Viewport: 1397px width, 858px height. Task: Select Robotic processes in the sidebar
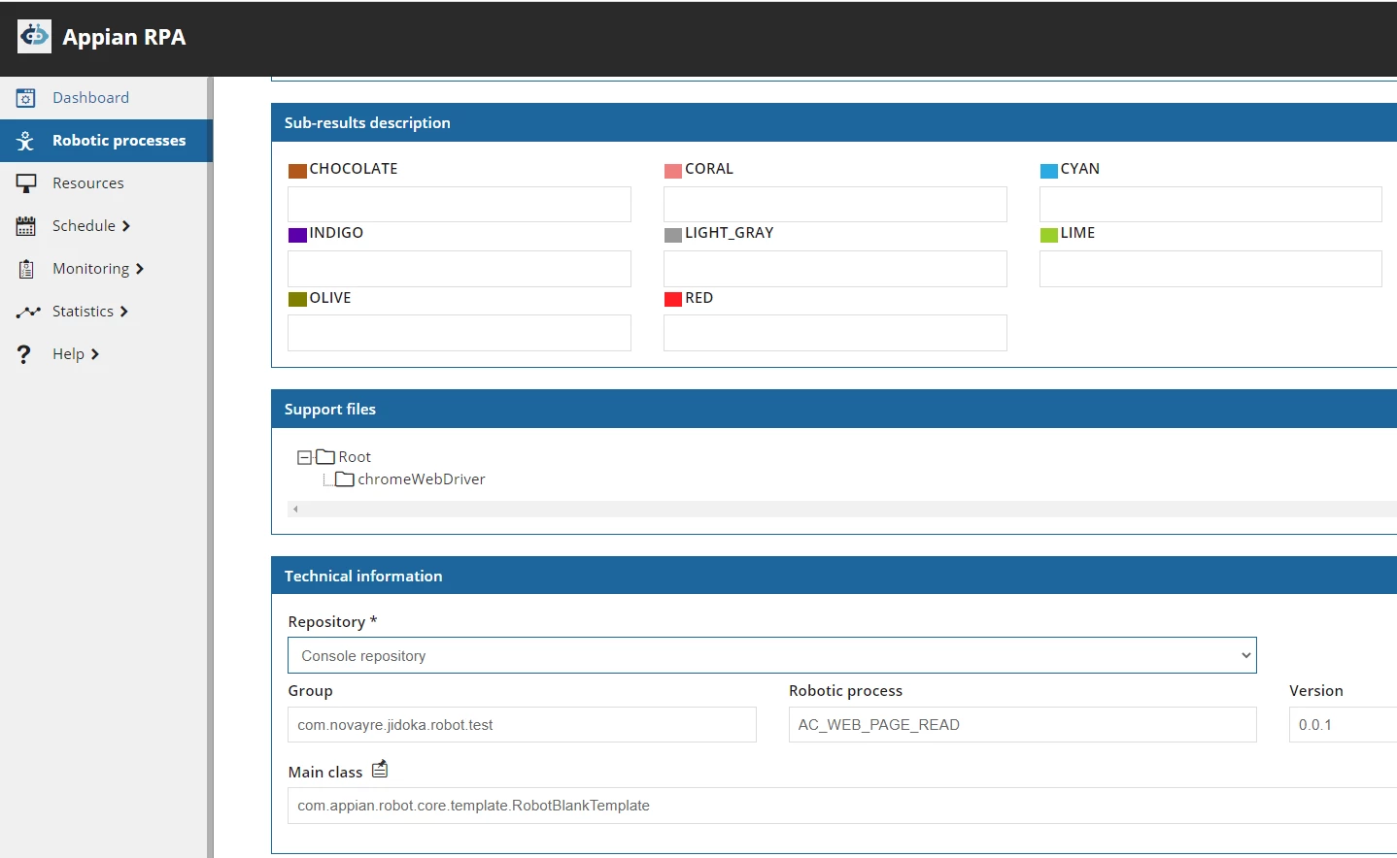click(105, 141)
